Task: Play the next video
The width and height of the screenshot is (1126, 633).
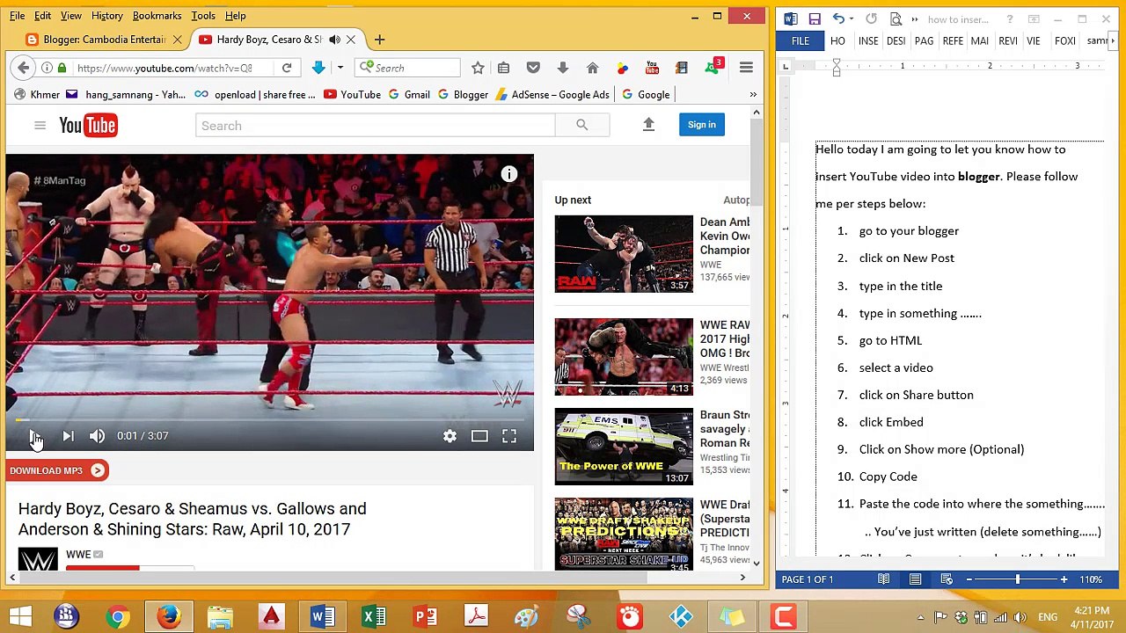Action: (68, 436)
